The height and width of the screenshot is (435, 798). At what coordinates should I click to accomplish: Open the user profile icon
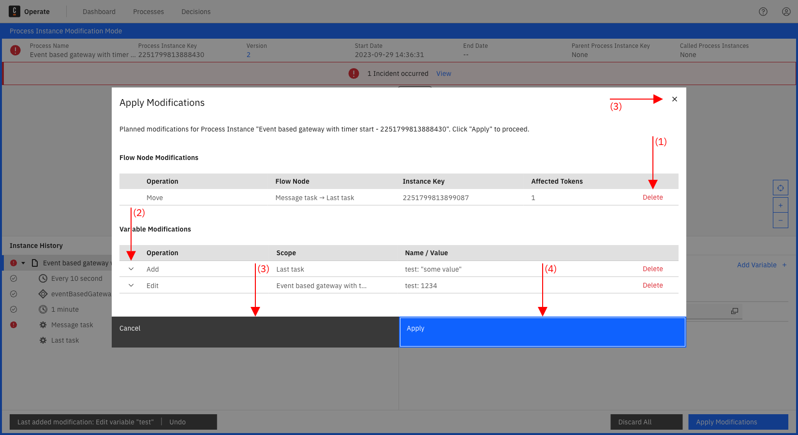pyautogui.click(x=786, y=11)
